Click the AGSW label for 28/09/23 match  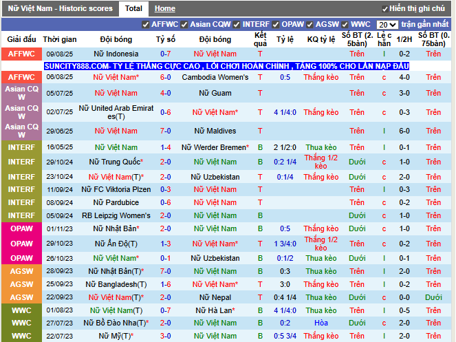pyautogui.click(x=21, y=271)
